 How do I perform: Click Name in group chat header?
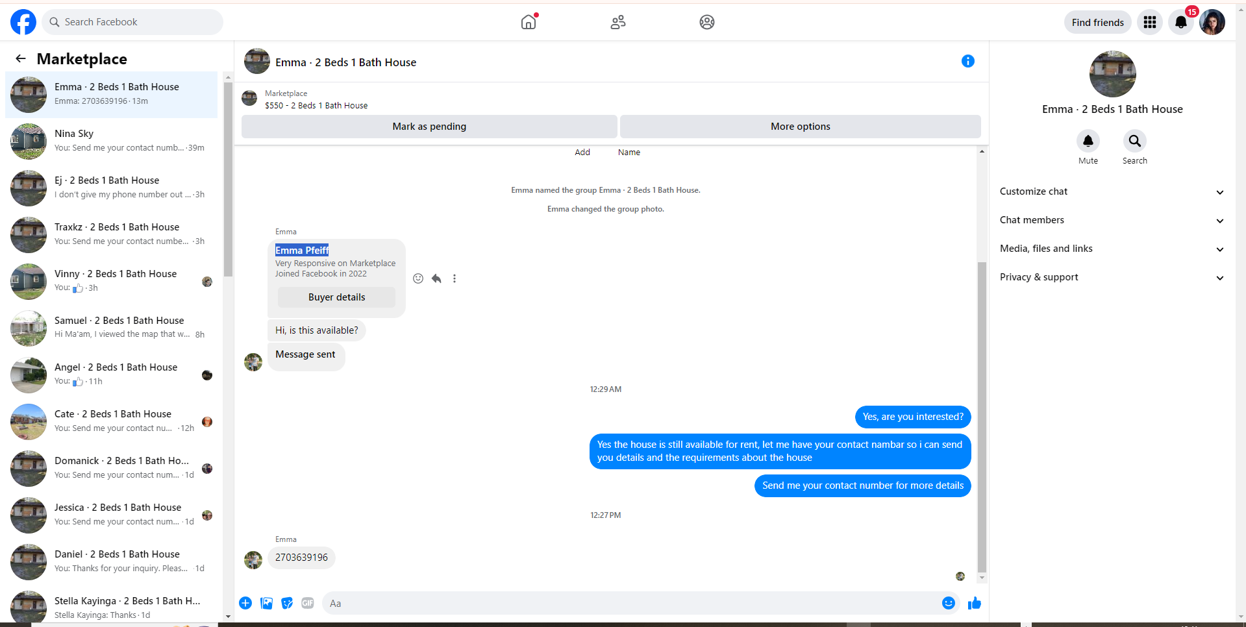(x=629, y=153)
